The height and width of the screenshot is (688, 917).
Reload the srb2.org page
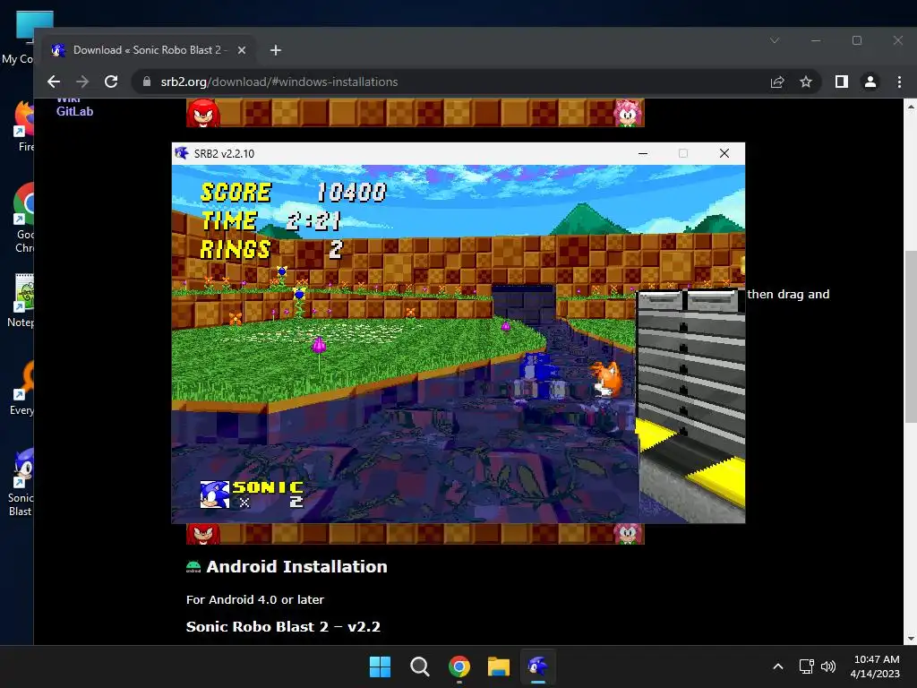coord(111,82)
